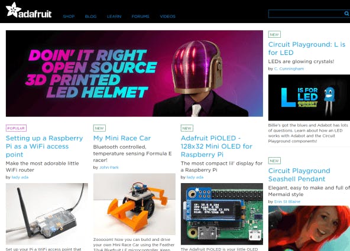Open the Adafruit PiOLED guide title
350x251 pixels.
tap(216, 146)
